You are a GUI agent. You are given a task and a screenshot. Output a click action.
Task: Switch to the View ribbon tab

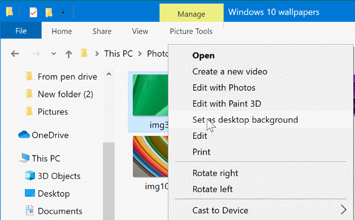[140, 31]
